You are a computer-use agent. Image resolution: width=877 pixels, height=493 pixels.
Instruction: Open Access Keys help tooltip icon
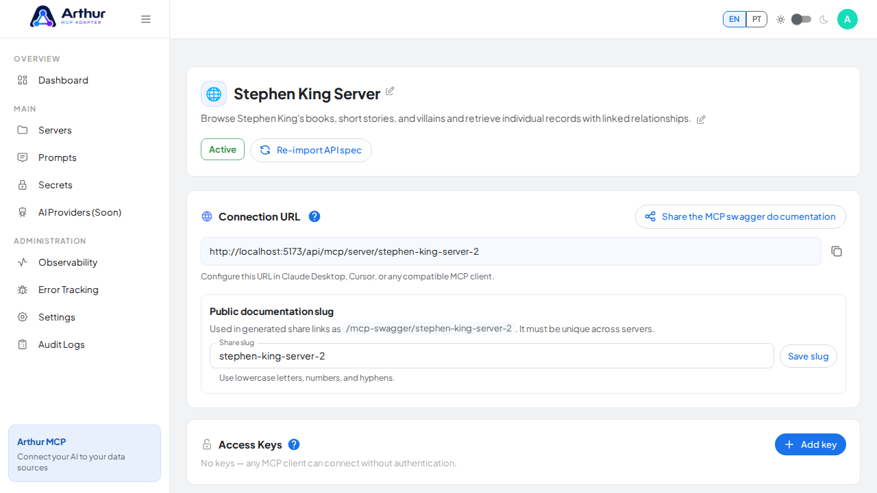pos(294,444)
